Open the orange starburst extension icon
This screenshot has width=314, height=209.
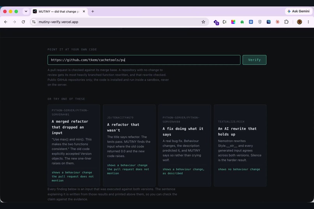point(277,22)
